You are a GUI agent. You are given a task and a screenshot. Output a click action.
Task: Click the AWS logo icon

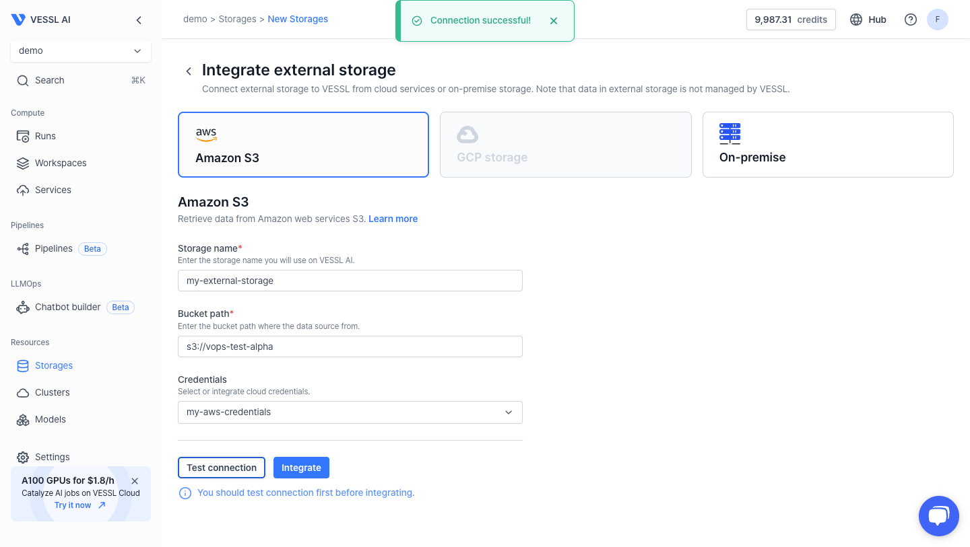206,135
